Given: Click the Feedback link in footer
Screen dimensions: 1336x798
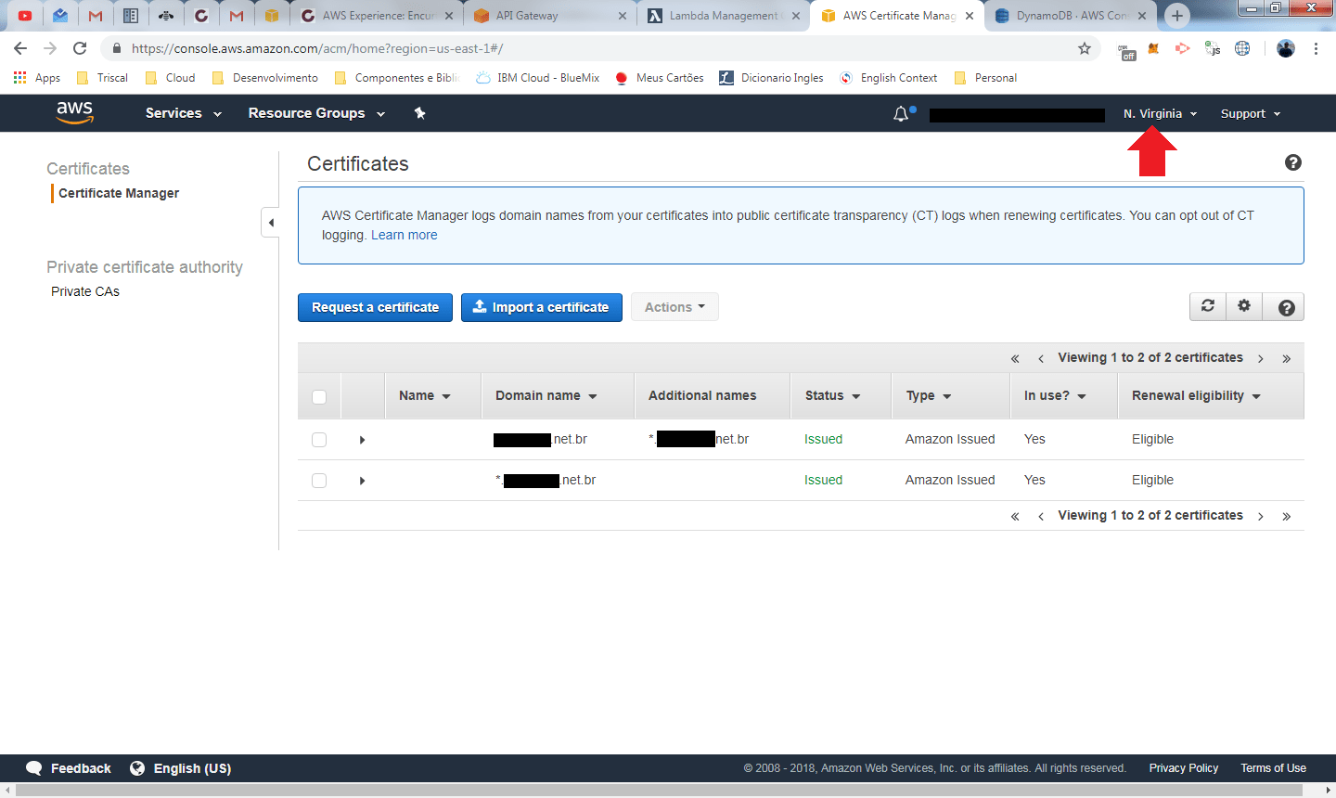Looking at the screenshot, I should click(81, 768).
